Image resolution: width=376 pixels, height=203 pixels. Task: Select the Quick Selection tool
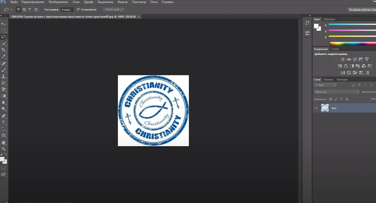coord(4,43)
